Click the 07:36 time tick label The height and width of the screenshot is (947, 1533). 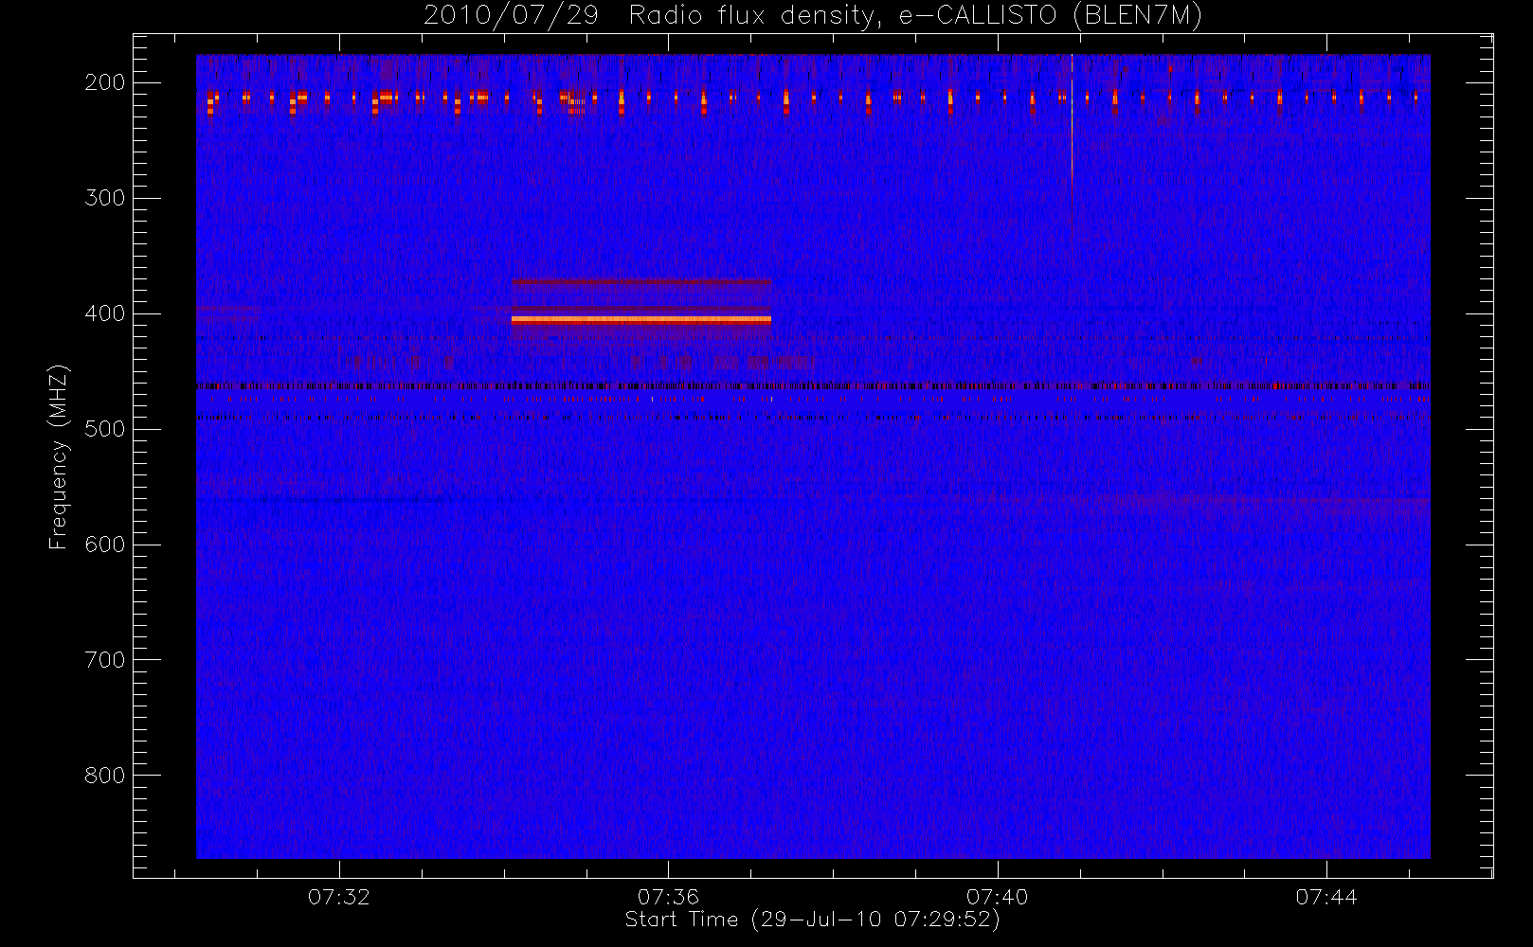668,897
